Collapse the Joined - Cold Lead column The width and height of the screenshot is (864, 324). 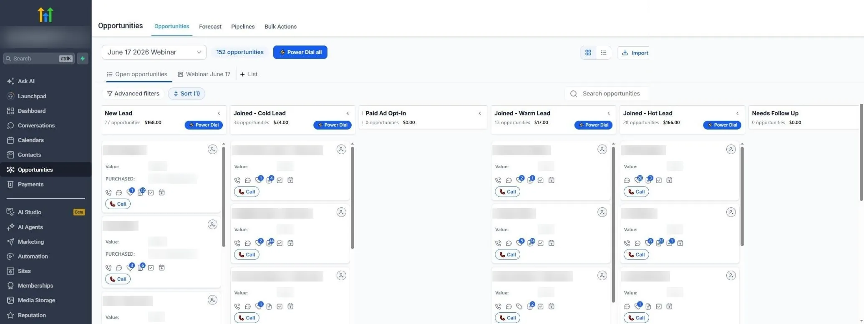click(348, 113)
